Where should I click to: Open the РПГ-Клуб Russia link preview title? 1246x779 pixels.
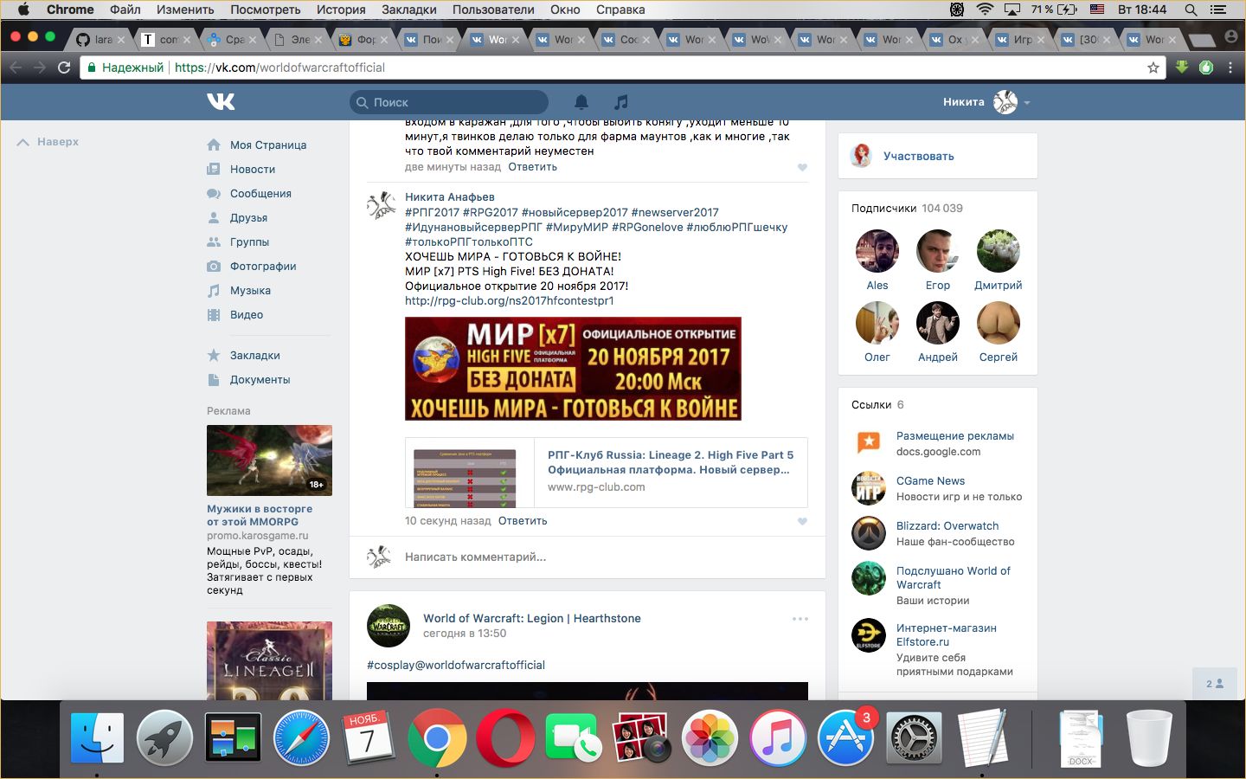click(x=671, y=462)
